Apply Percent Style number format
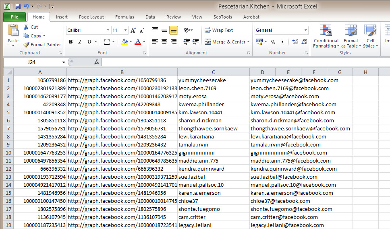The image size is (390, 229). pos(273,42)
